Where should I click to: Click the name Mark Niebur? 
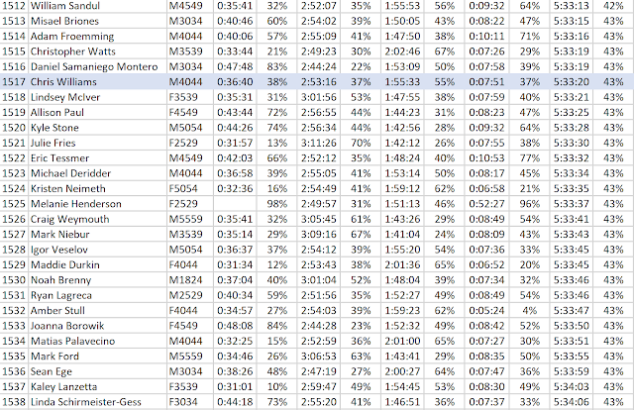coord(59,235)
